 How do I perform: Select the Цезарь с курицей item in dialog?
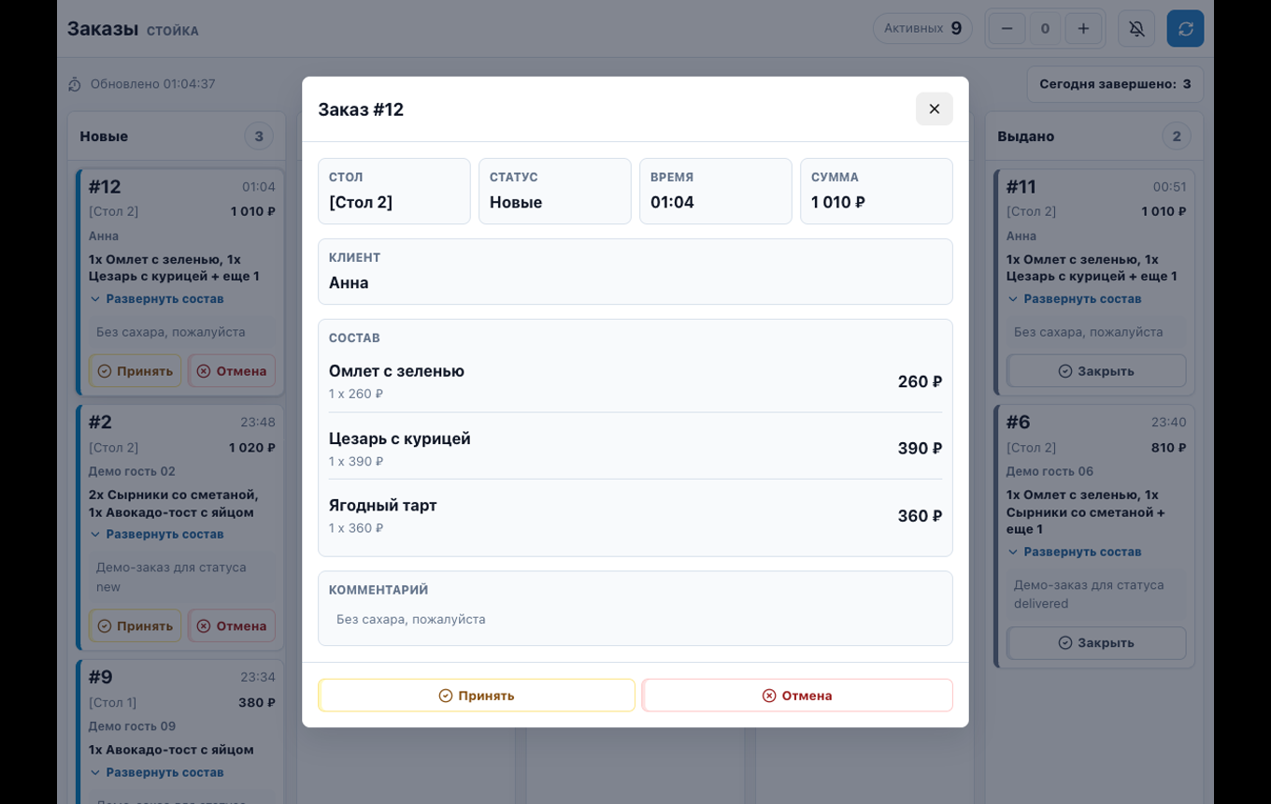(400, 438)
